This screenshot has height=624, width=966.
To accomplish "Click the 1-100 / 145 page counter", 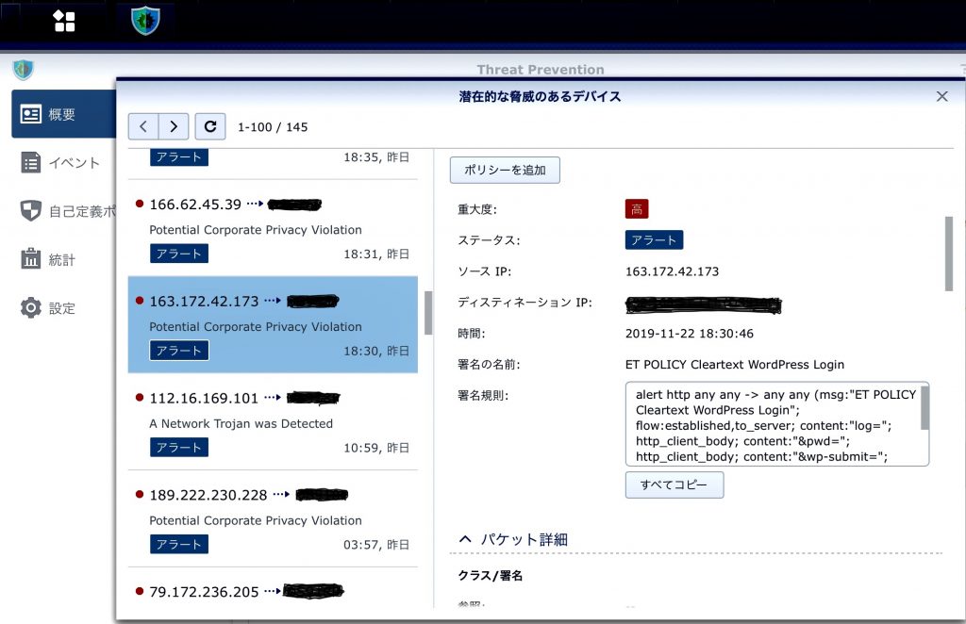I will coord(273,126).
